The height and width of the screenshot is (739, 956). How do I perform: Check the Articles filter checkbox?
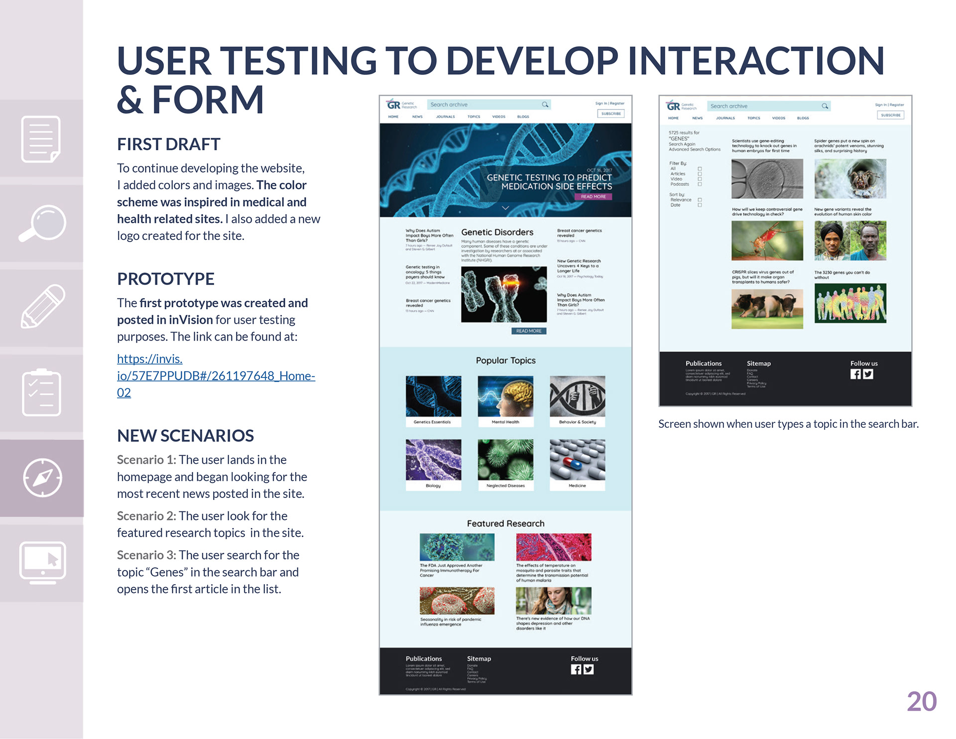(700, 174)
